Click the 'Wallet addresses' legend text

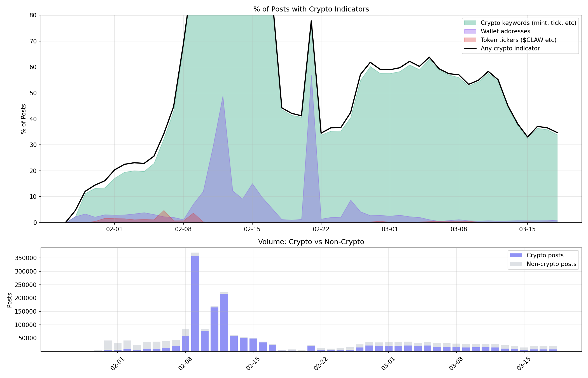coord(505,31)
